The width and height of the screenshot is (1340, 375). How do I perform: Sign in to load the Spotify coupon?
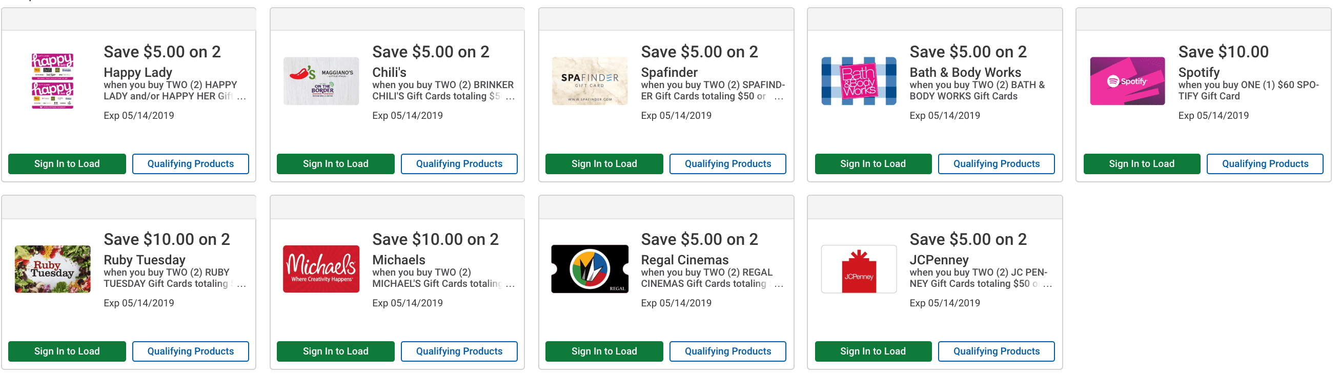pyautogui.click(x=1141, y=164)
